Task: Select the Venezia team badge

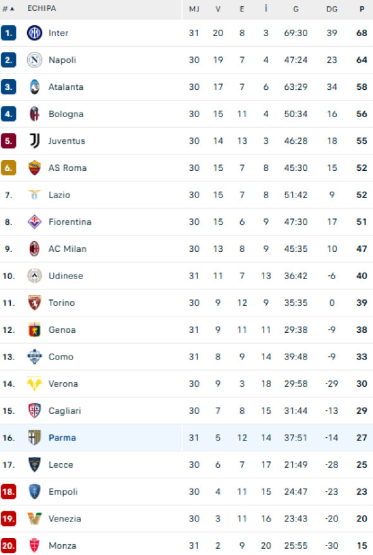Action: point(34,518)
